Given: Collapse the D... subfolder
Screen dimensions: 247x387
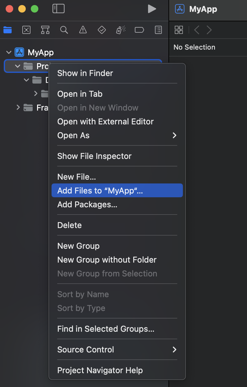Looking at the screenshot, I should (26, 80).
